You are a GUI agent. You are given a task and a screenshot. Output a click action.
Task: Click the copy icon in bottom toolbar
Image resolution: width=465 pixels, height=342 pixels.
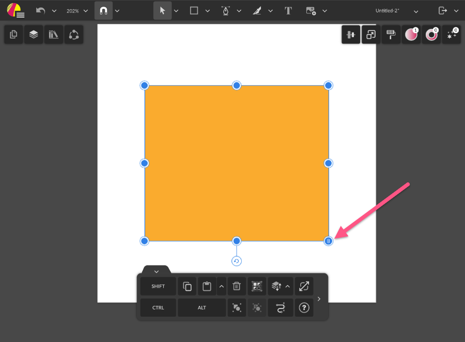pyautogui.click(x=187, y=286)
